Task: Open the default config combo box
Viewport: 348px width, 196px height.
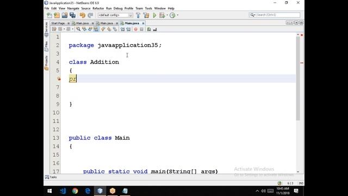Action: 115,15
